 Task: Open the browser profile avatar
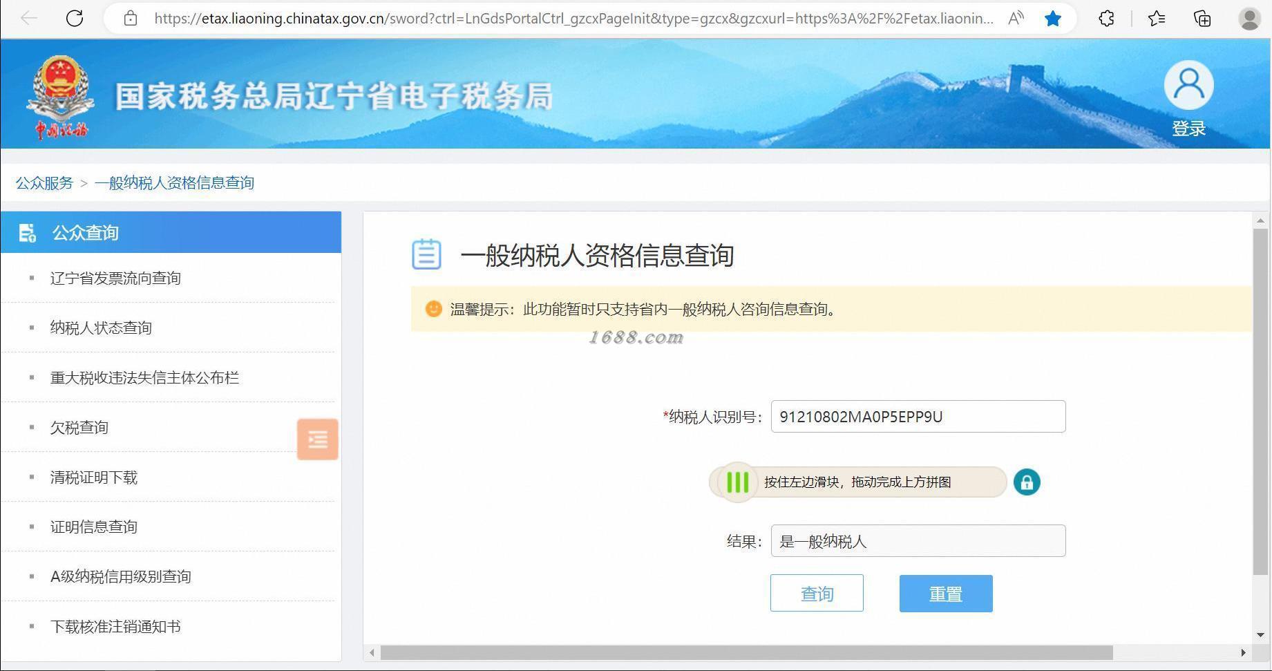tap(1250, 19)
